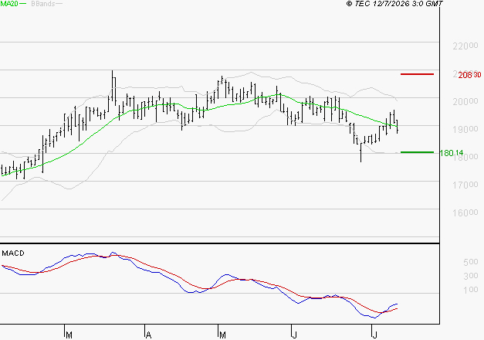The height and width of the screenshot is (340, 484).
Task: Click the 17000 price axis label
Action: pyautogui.click(x=465, y=185)
